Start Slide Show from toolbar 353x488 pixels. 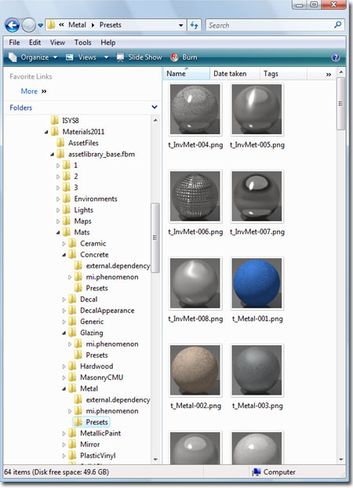[x=139, y=57]
